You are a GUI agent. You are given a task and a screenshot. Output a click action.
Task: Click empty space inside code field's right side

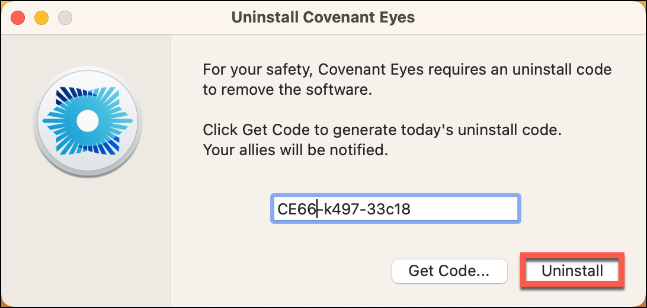click(466, 209)
